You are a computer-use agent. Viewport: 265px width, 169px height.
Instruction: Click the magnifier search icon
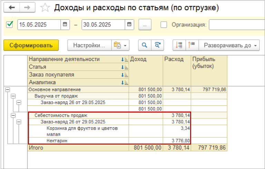click(145, 45)
